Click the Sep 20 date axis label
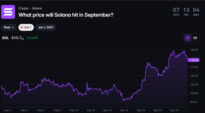205x113 pixels. [x=158, y=110]
